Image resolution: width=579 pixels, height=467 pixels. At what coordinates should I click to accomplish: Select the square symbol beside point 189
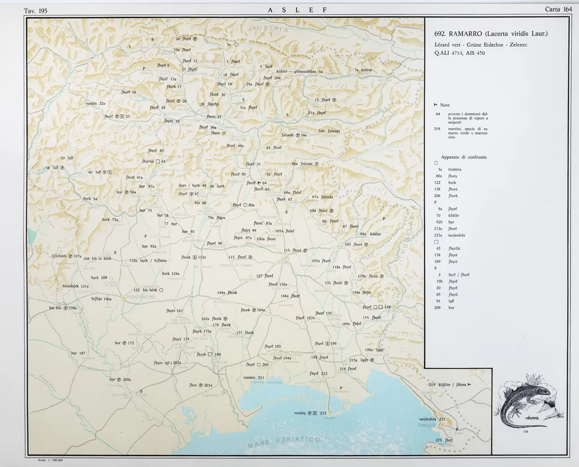210,354
